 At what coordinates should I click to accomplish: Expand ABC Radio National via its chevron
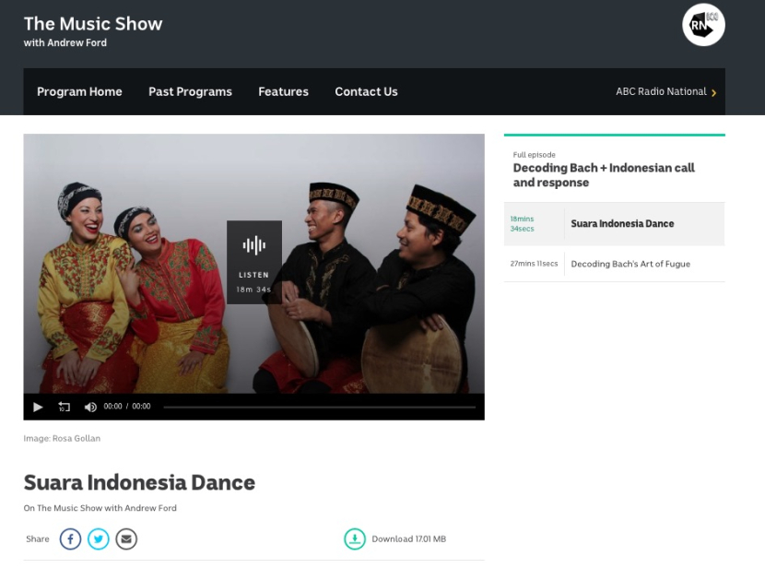(x=714, y=92)
